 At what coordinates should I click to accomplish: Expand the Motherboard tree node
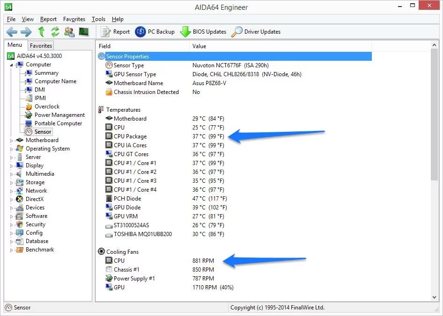[10, 140]
